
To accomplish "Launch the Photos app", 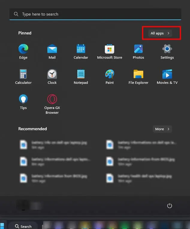I will point(138,51).
